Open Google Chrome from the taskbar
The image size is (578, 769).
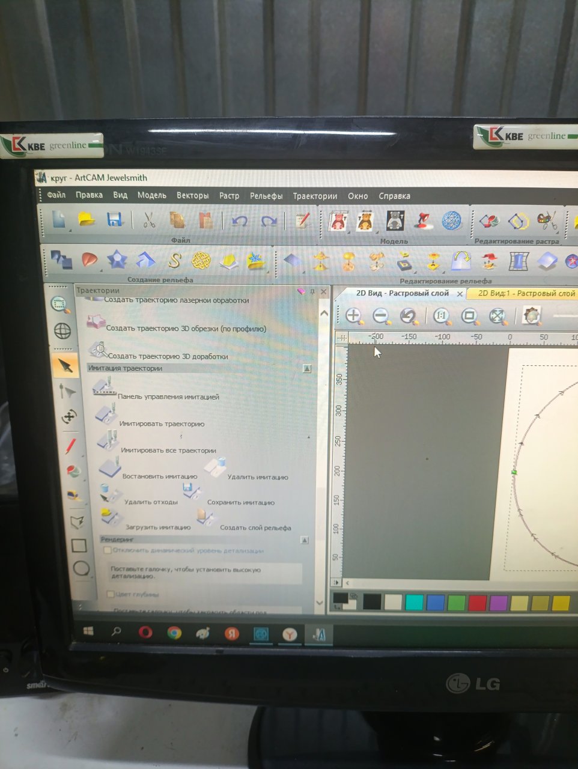(174, 633)
